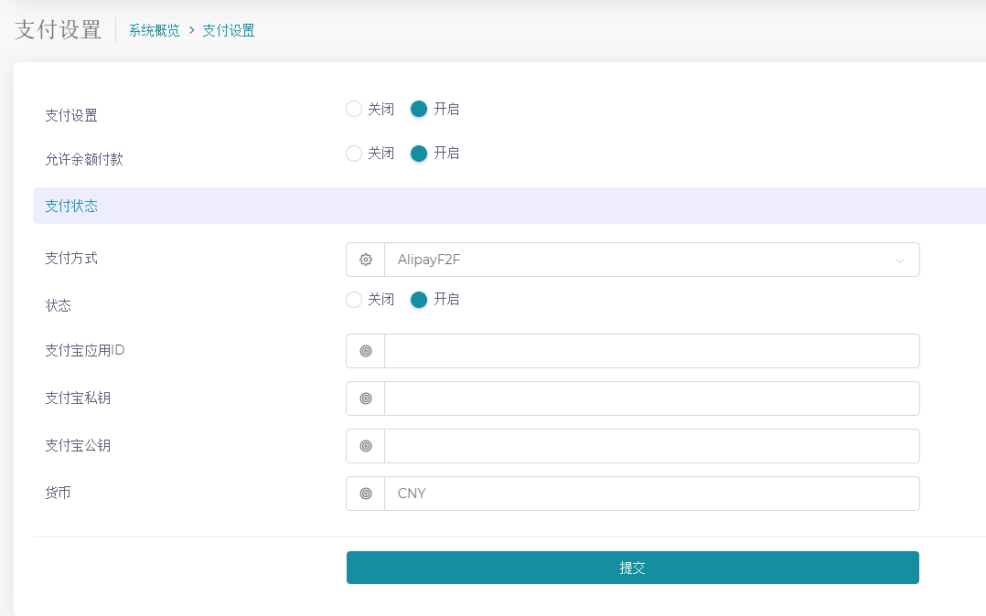This screenshot has height=616, width=986.
Task: Select 开启 for 允许余额付款
Action: 418,153
